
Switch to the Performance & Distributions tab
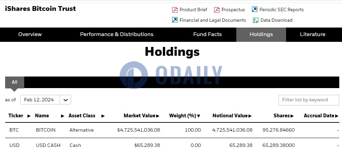coord(117,34)
